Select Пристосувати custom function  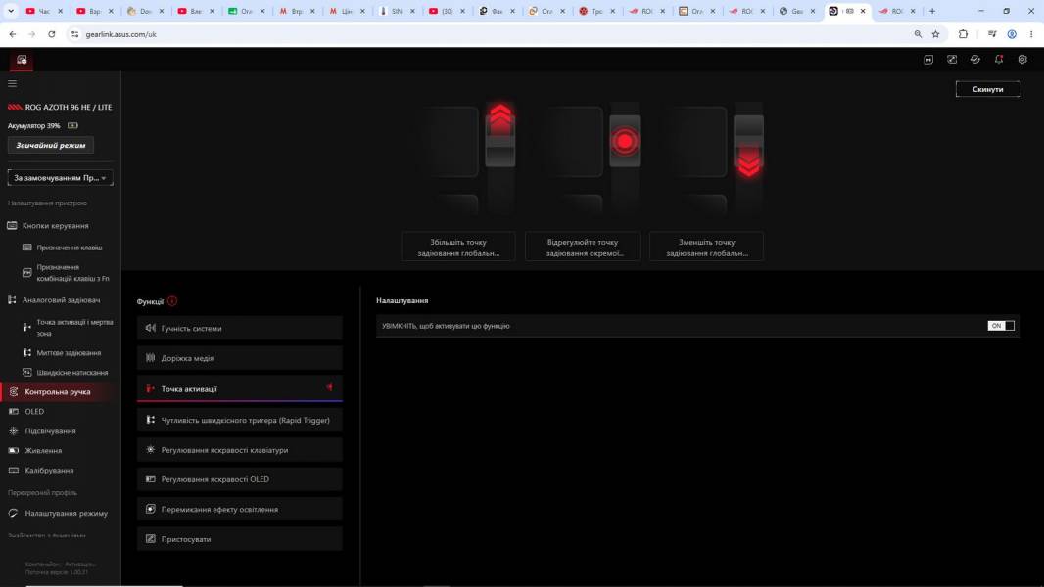tap(240, 539)
